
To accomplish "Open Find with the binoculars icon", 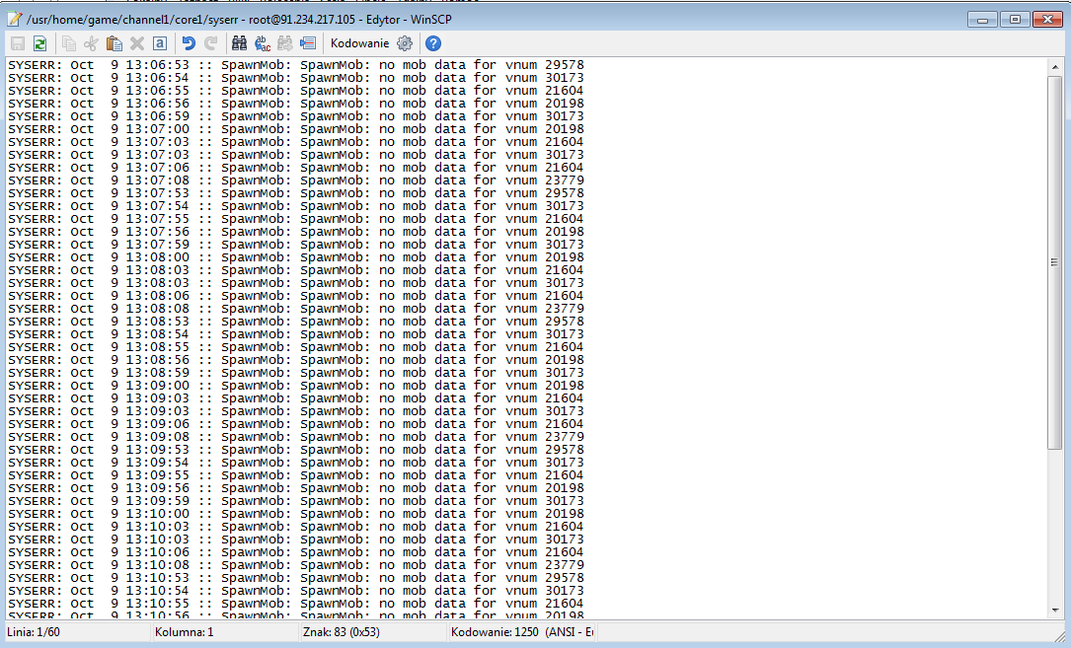I will 239,43.
